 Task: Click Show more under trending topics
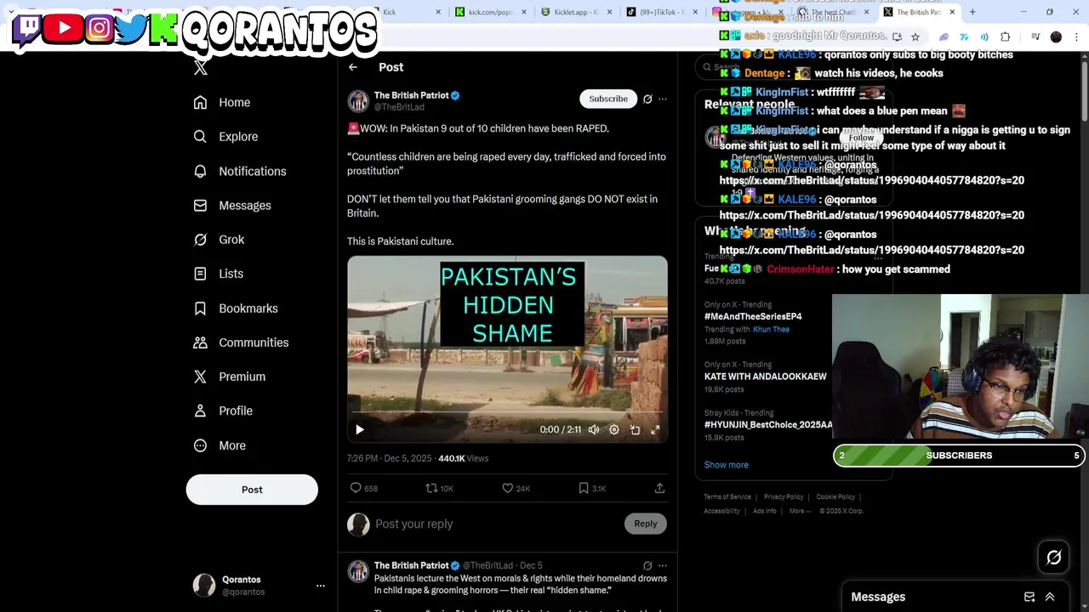coord(727,465)
